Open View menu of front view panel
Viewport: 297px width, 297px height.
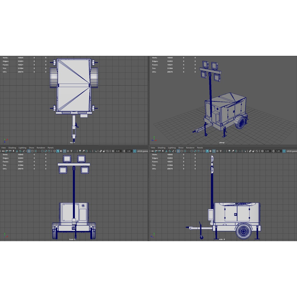pos(3,148)
